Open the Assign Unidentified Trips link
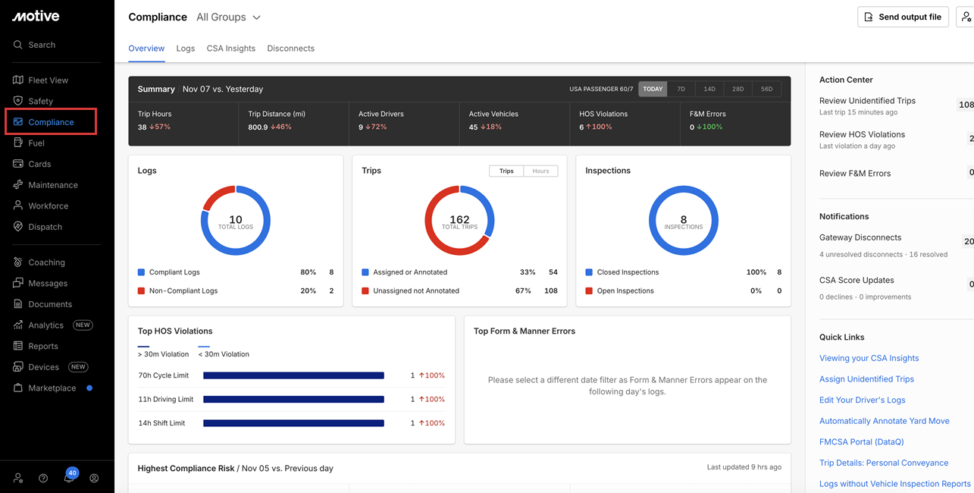The image size is (974, 493). [866, 379]
